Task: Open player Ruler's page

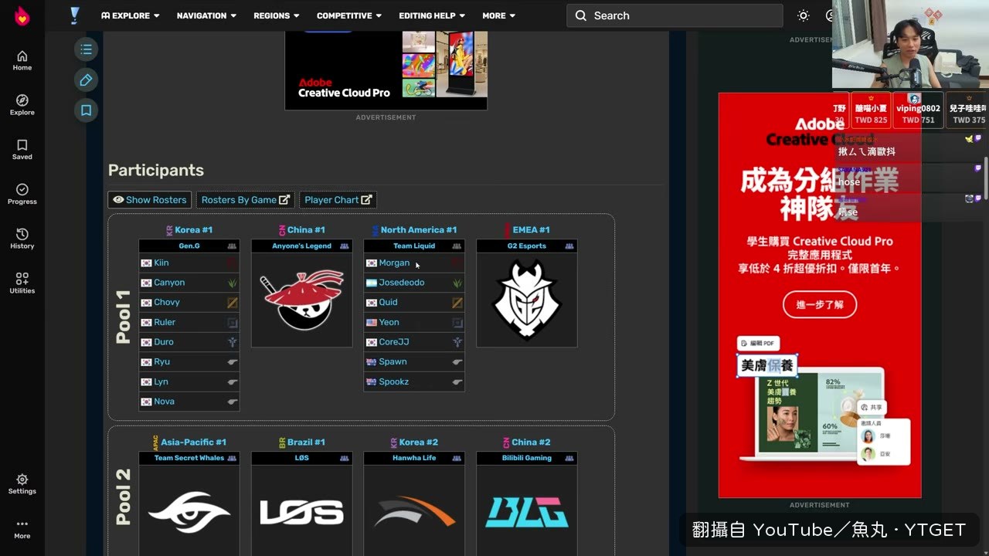Action: [165, 322]
